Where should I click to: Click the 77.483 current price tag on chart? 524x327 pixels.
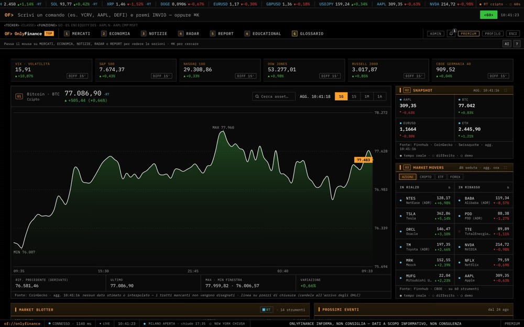[363, 160]
